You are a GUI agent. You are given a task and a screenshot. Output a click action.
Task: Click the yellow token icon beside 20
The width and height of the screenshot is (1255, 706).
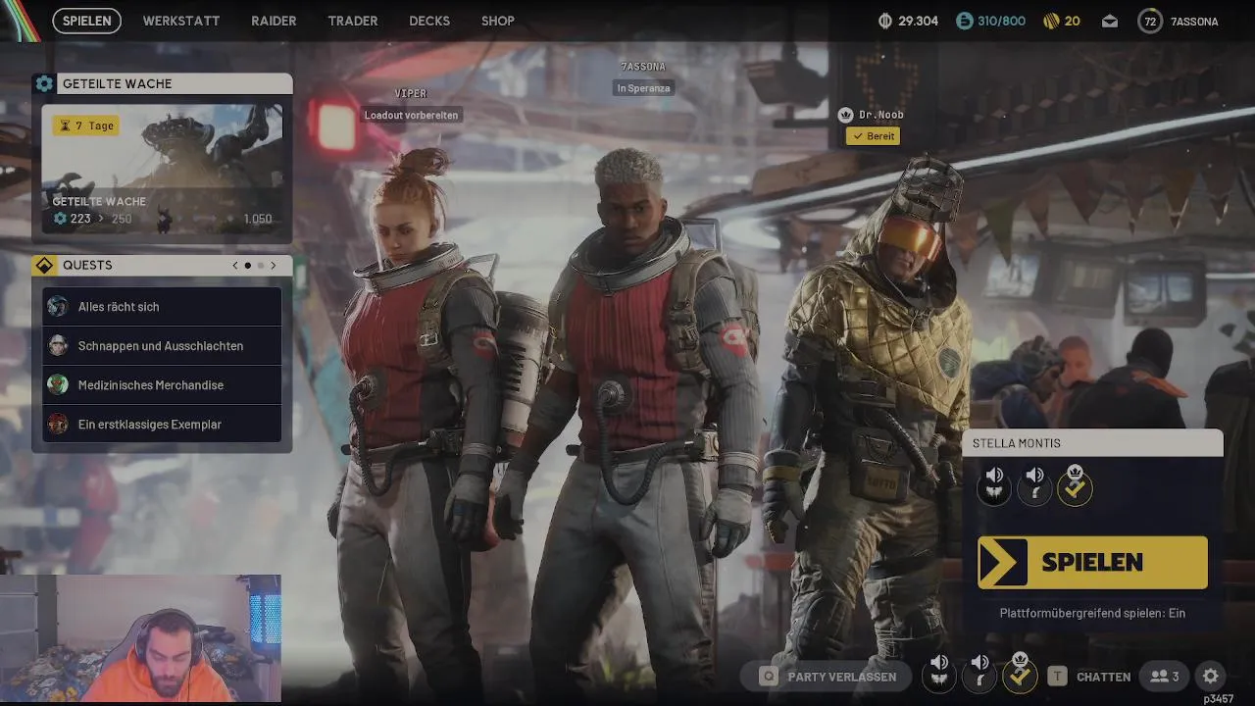[x=1050, y=21]
